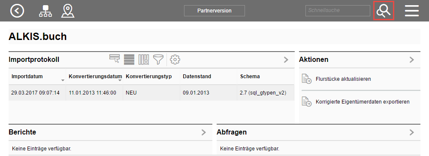This screenshot has height=156, width=429.
Task: Run Korrigierte Eigentümerdaten exportieren action
Action: point(363,102)
